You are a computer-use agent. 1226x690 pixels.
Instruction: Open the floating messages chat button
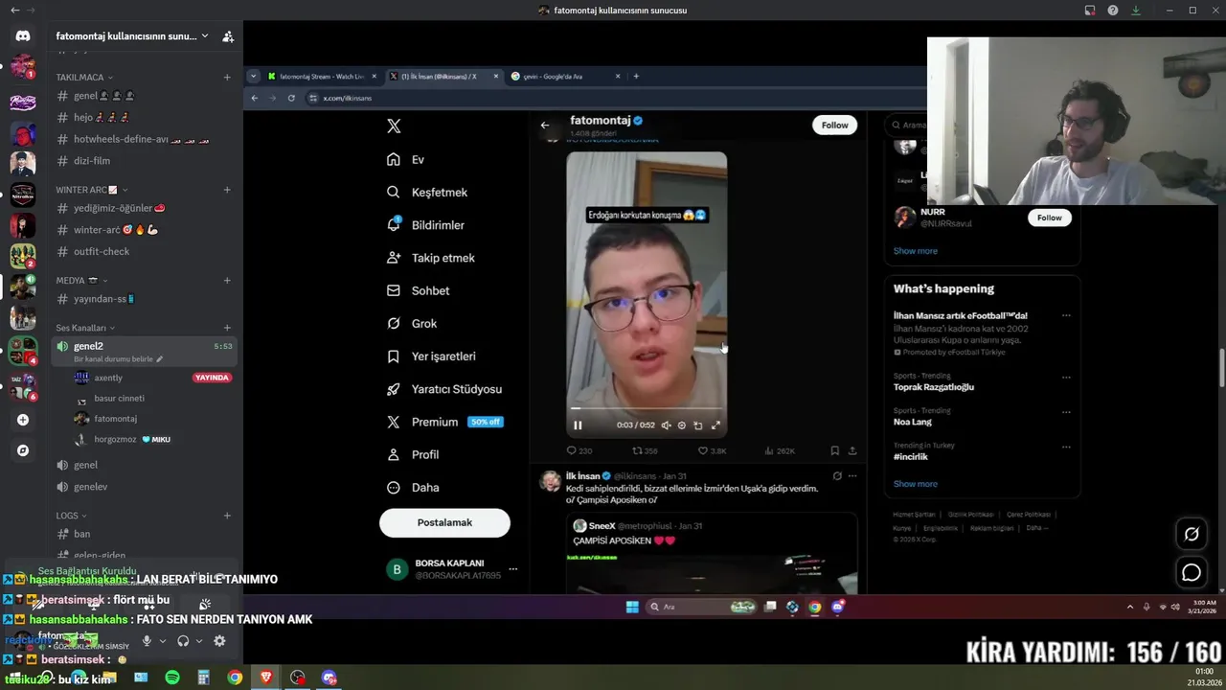pos(1192,573)
